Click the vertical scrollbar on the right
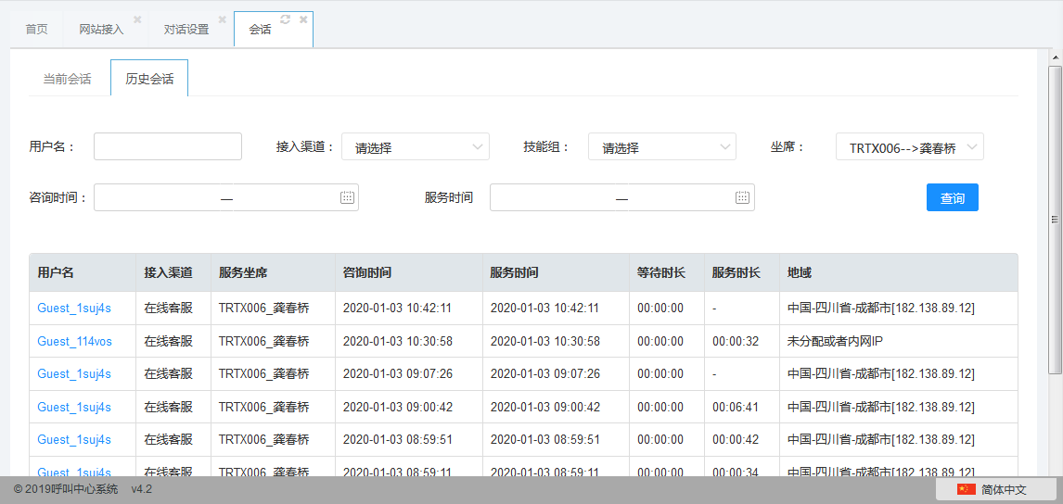The height and width of the screenshot is (504, 1063). click(x=1055, y=220)
